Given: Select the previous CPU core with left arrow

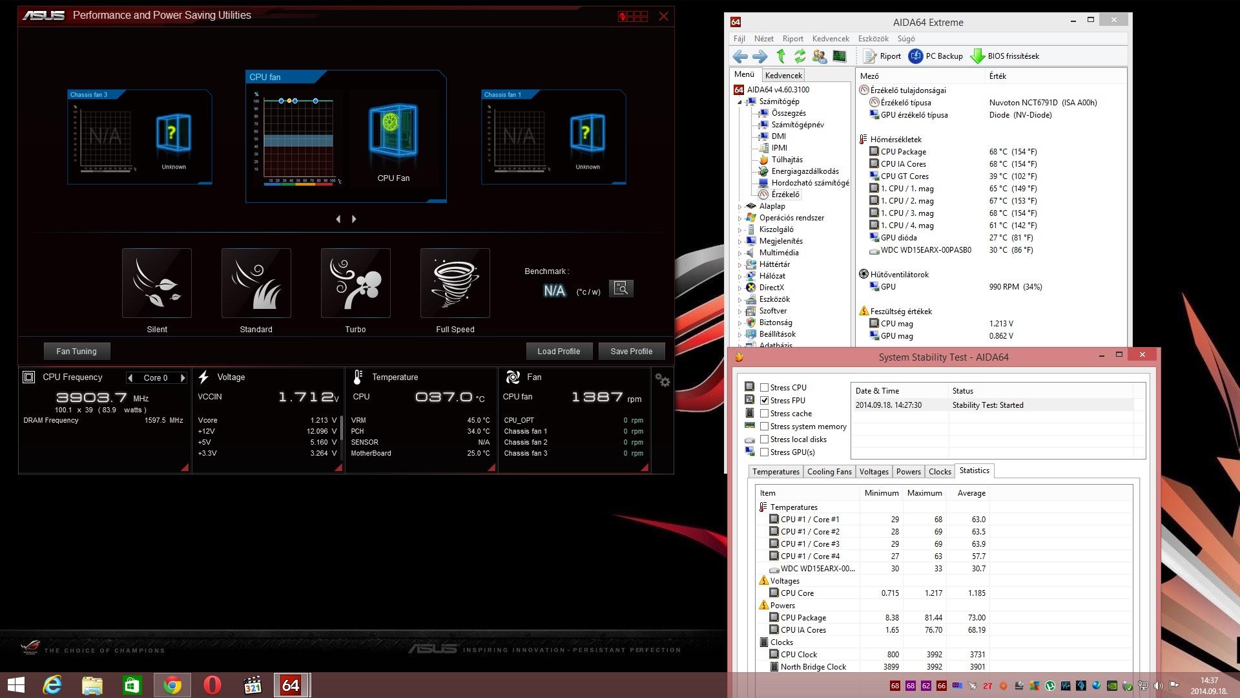Looking at the screenshot, I should point(130,378).
